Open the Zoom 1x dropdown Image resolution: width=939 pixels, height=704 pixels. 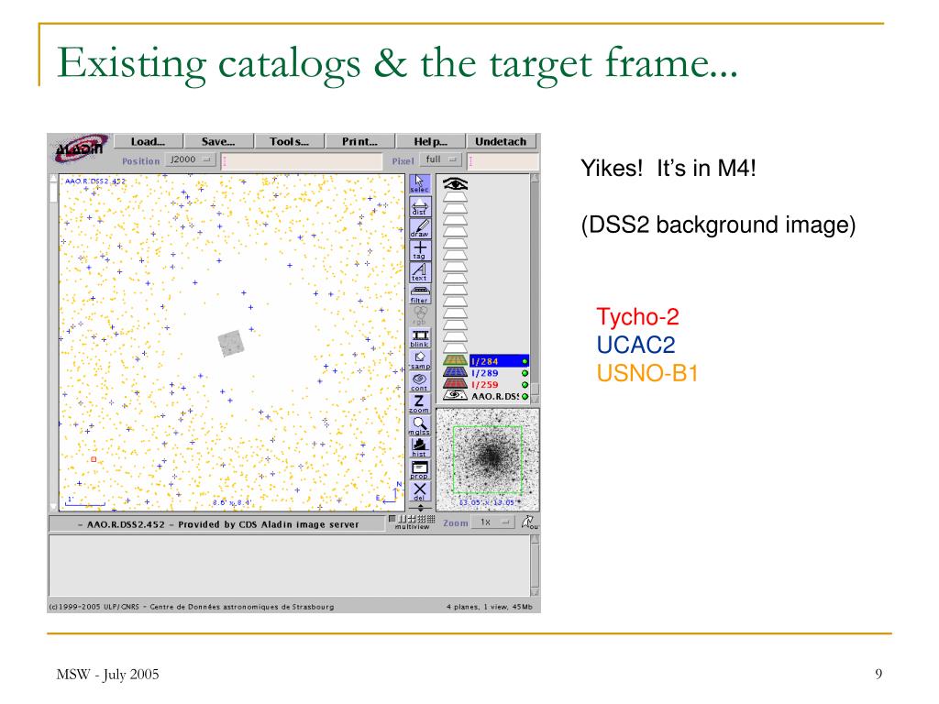[x=493, y=522]
